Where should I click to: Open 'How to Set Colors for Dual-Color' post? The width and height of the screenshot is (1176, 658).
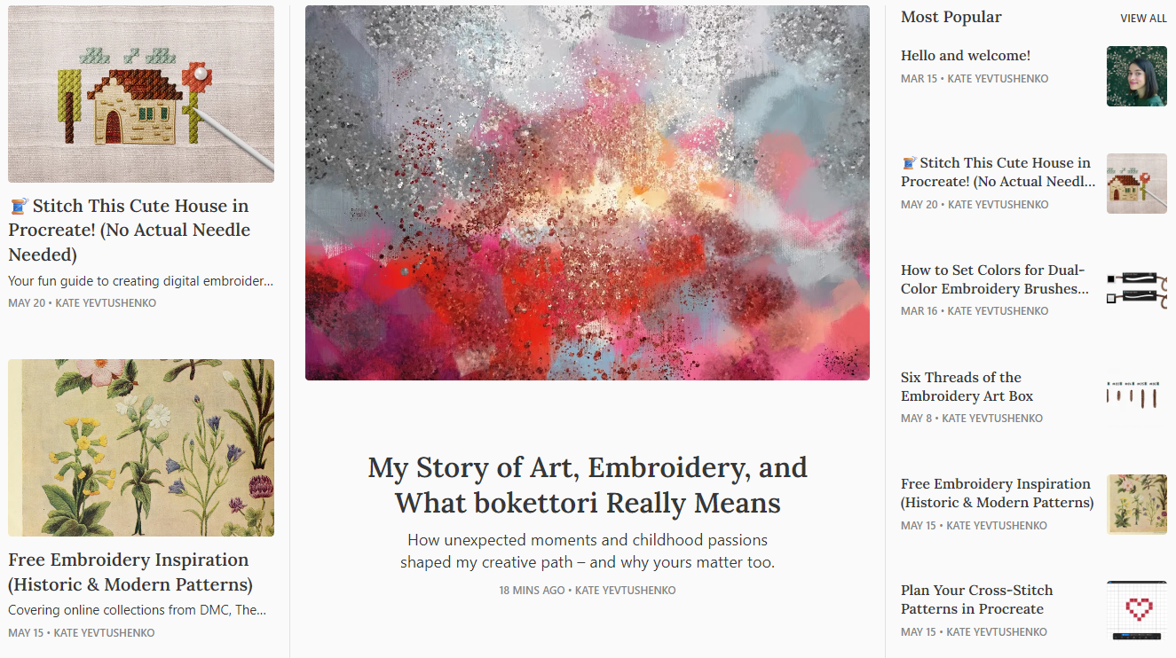pyautogui.click(x=994, y=279)
